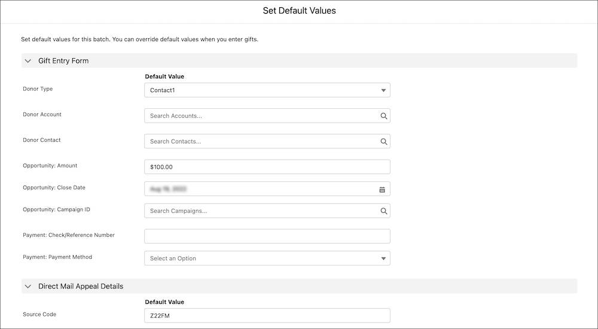Click the Check/Reference Number text field
Image resolution: width=598 pixels, height=329 pixels.
point(267,236)
